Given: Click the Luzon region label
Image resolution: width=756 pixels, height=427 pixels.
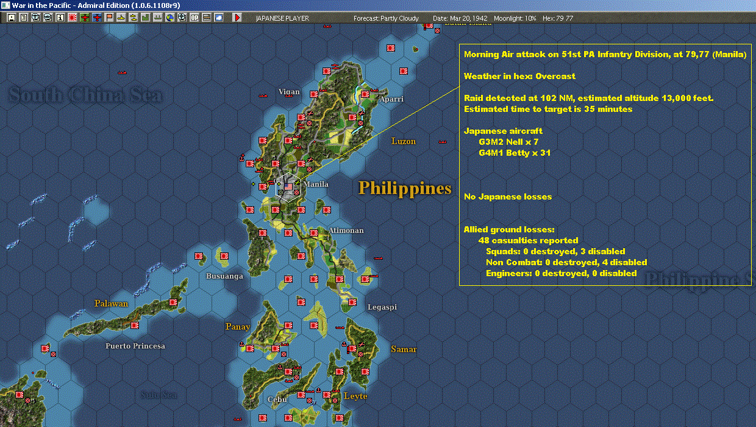Looking at the screenshot, I should [404, 141].
